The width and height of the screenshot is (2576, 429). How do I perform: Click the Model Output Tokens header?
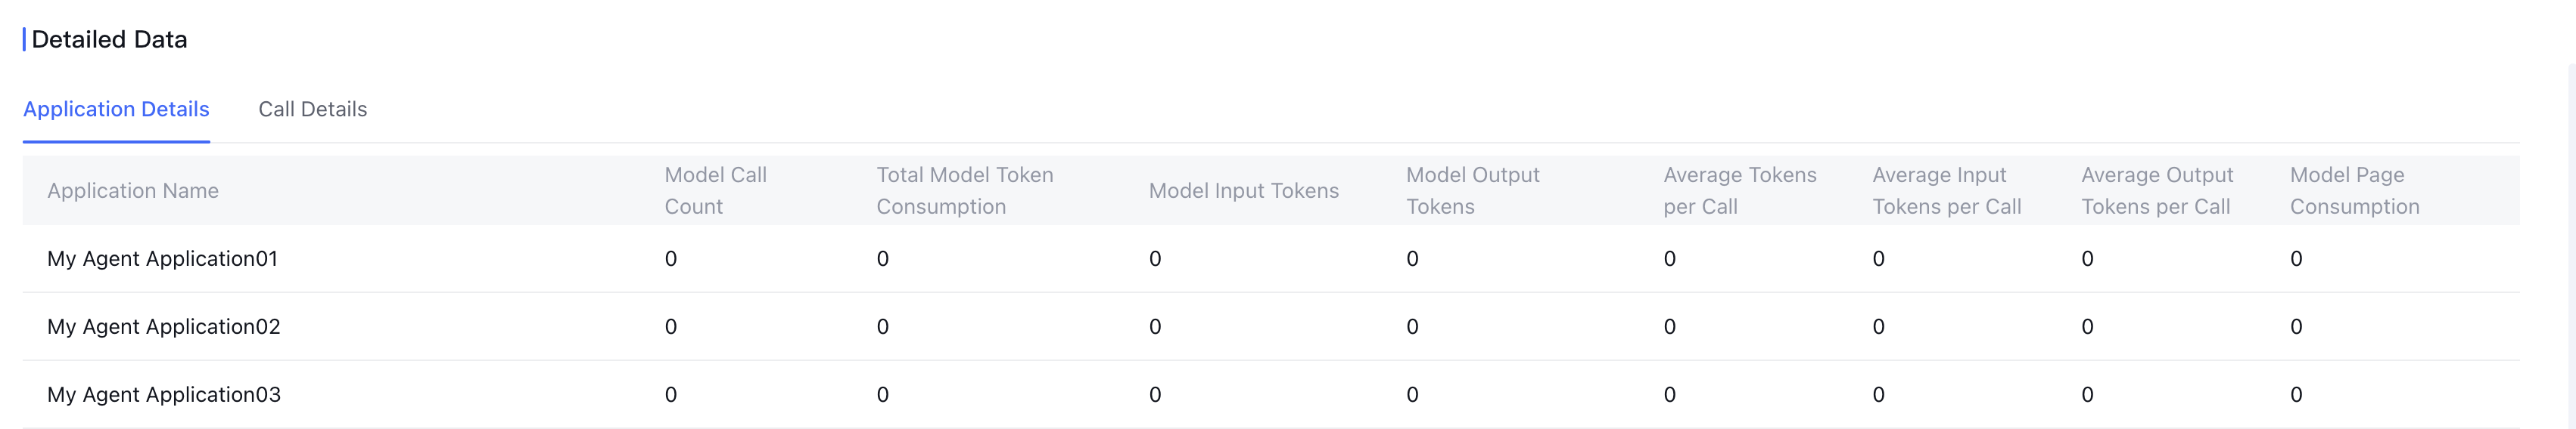tap(1472, 190)
